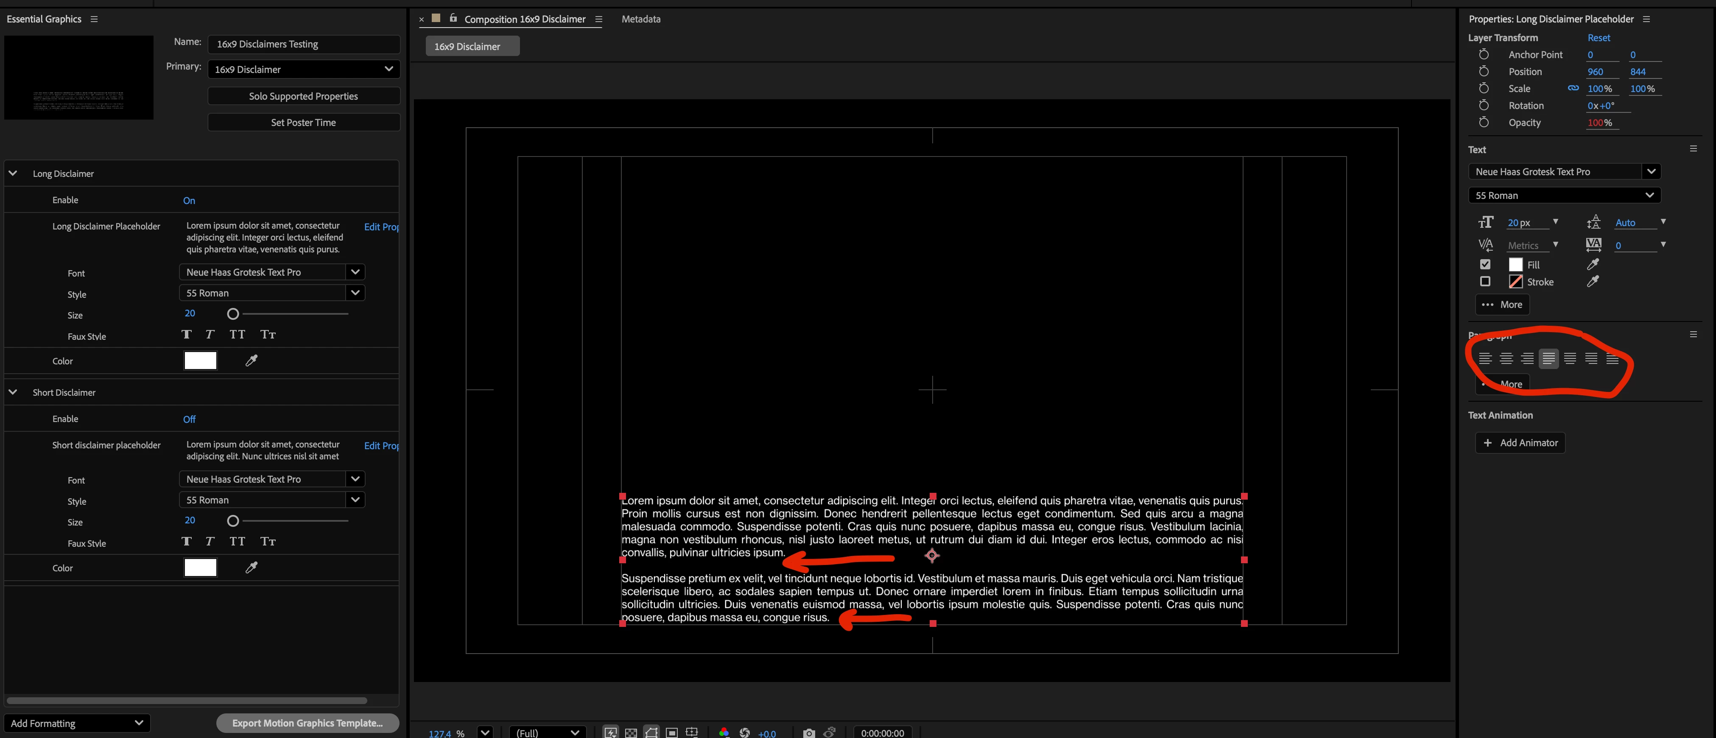1716x738 pixels.
Task: Switch to the Metadata tab
Action: click(x=640, y=19)
